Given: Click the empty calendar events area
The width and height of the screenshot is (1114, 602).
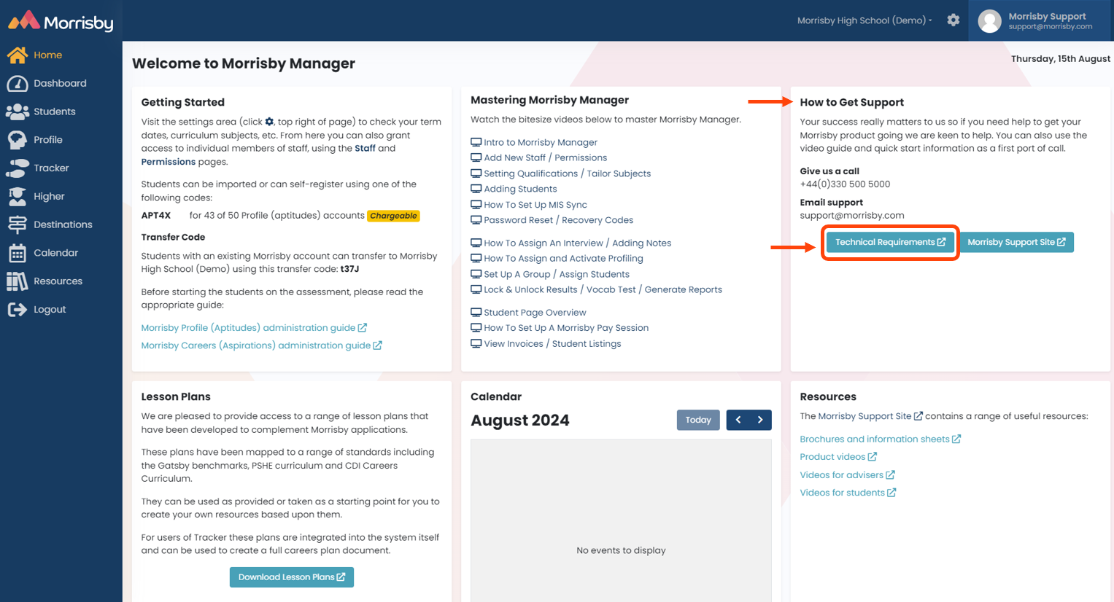Looking at the screenshot, I should 621,520.
